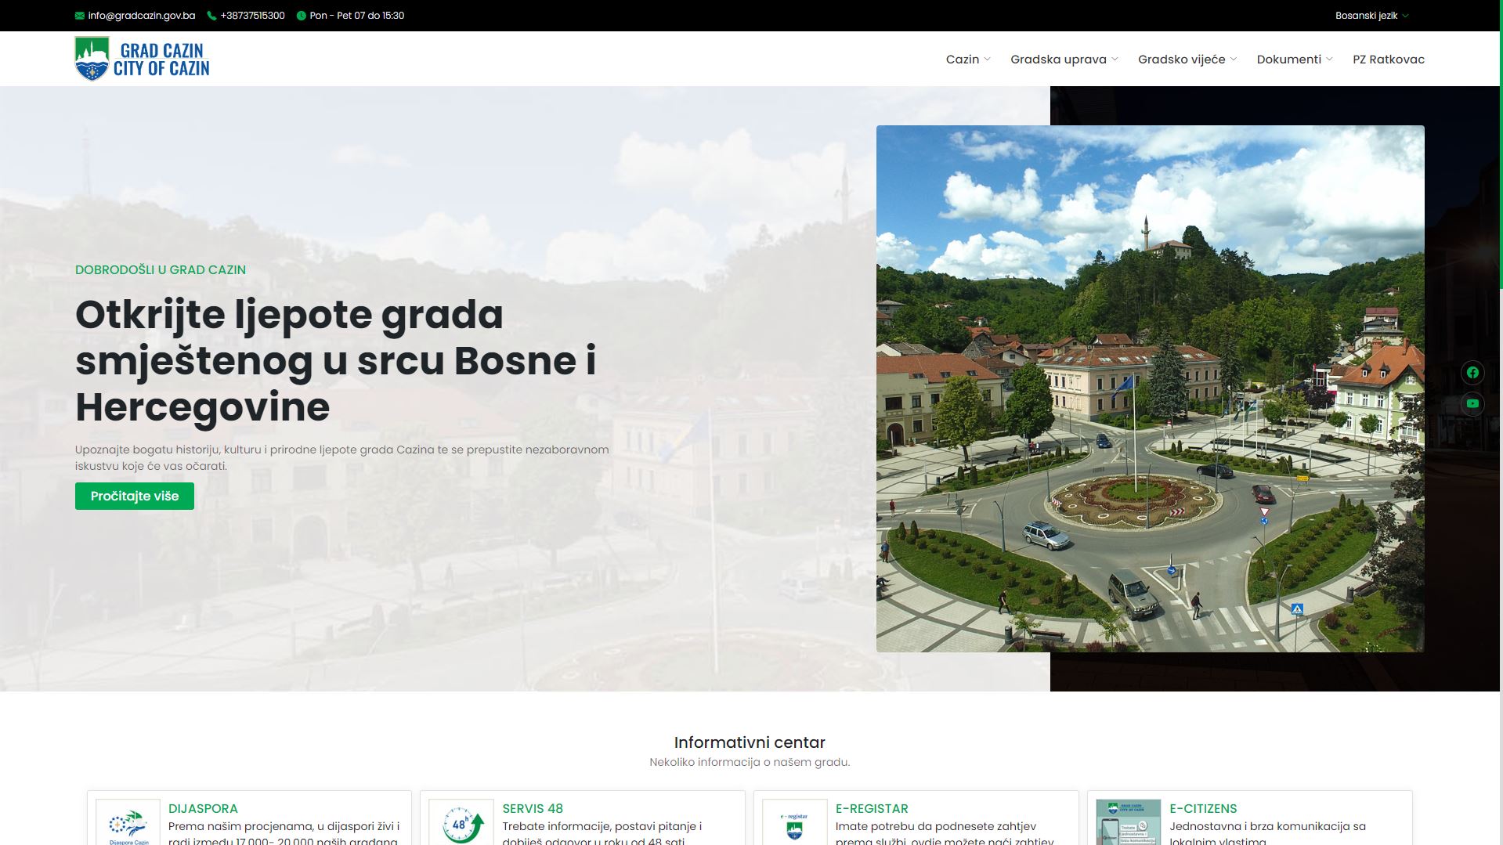
Task: Open the PZ Ratkovac menu item
Action: pyautogui.click(x=1389, y=60)
